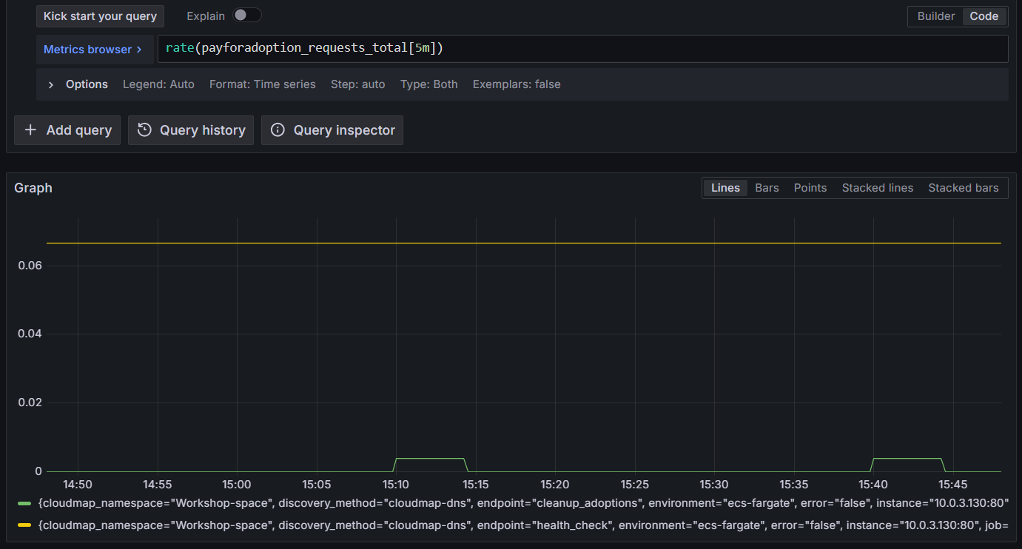Click the plus icon to add a query
This screenshot has width=1022, height=549.
tap(30, 130)
